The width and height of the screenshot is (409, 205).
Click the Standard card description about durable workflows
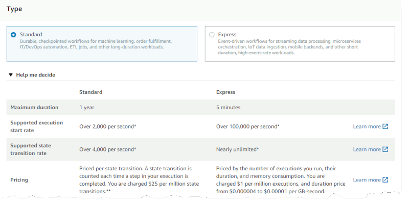coord(96,44)
